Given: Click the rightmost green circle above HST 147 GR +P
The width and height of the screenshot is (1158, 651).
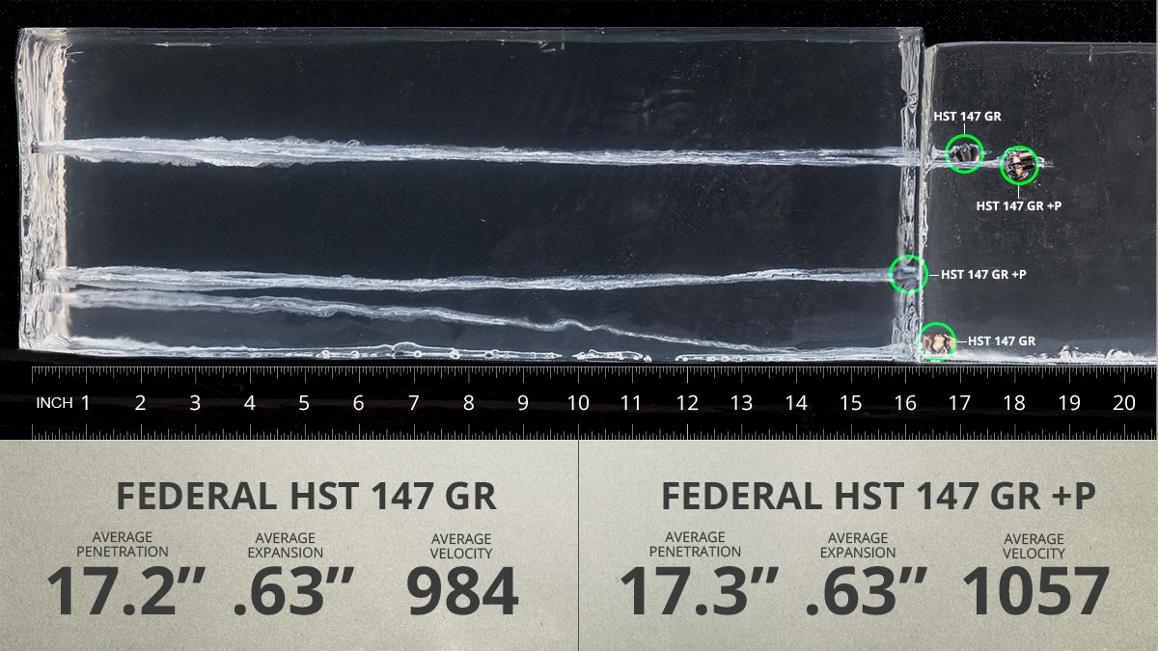Looking at the screenshot, I should [x=1018, y=166].
